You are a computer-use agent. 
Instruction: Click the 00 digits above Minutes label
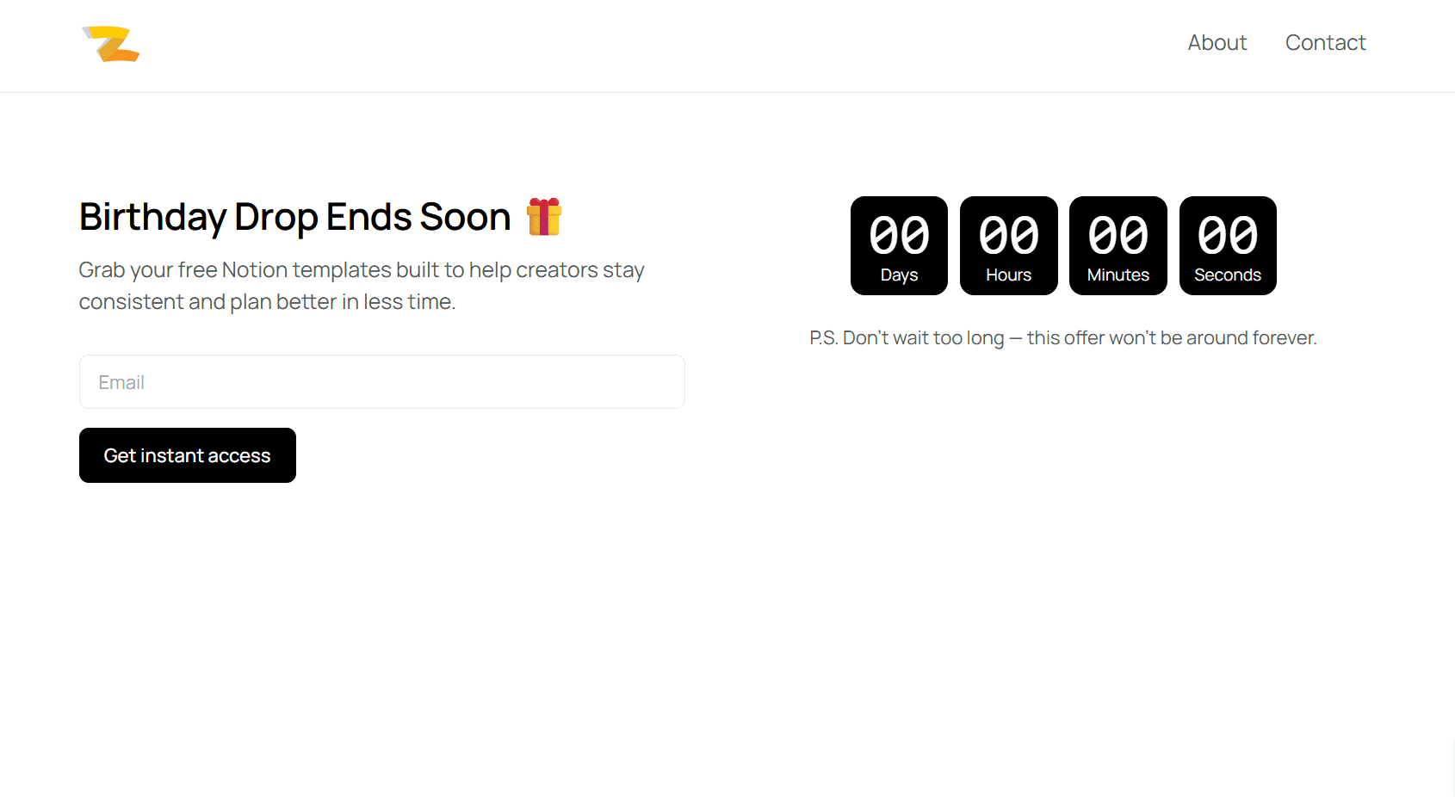coord(1118,235)
